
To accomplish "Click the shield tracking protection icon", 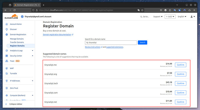I will click(33, 10).
